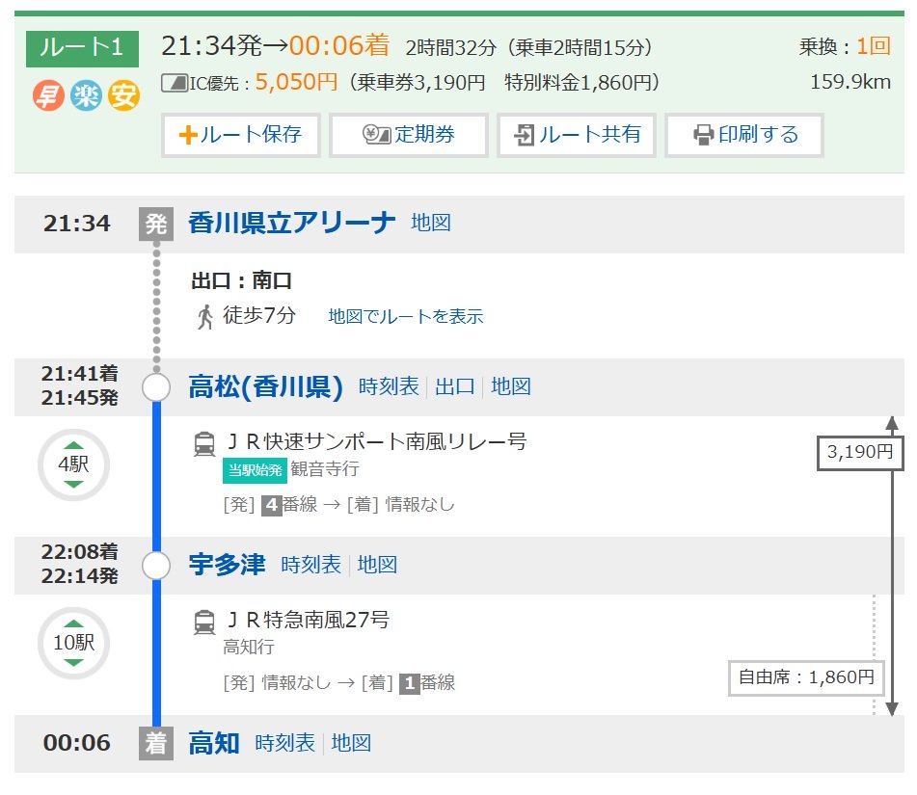Click the orange 早 (fastest) badge icon

48,95
